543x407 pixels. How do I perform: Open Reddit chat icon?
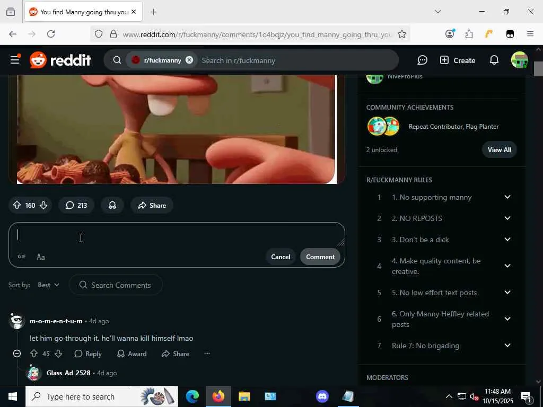click(422, 60)
